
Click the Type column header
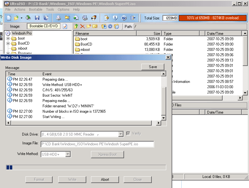tap(181, 33)
